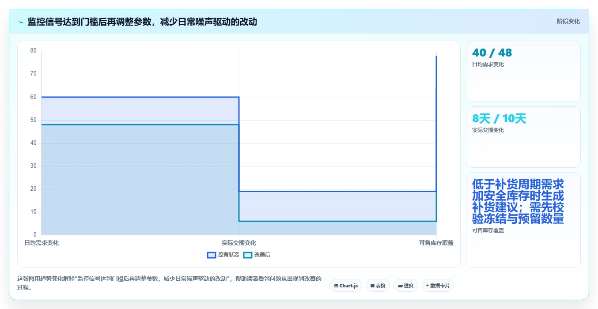This screenshot has width=598, height=309.
Task: Click the teal 改善后 line at 48
Action: pos(140,124)
